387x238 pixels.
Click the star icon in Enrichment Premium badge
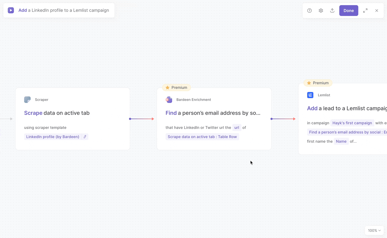pos(167,88)
